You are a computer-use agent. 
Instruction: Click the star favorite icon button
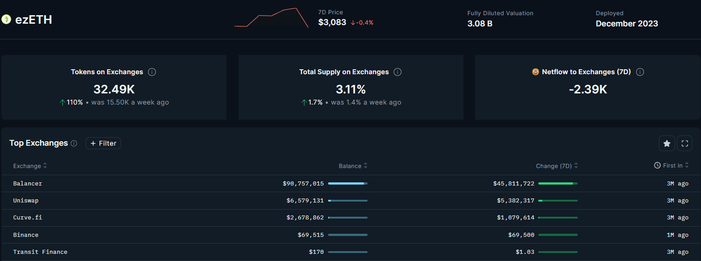(x=666, y=143)
